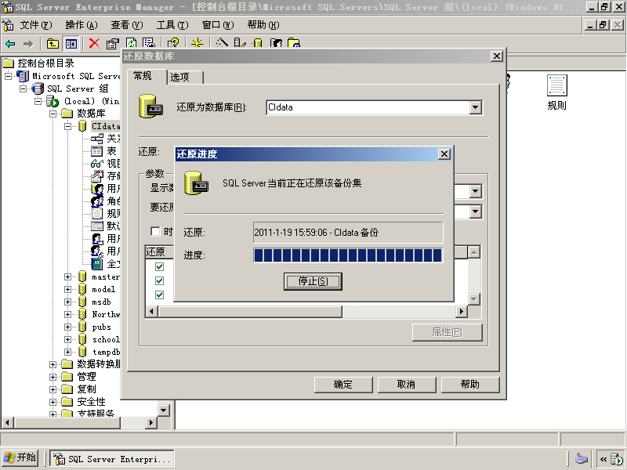
Task: Expand the 管理 management folder
Action: (53, 377)
